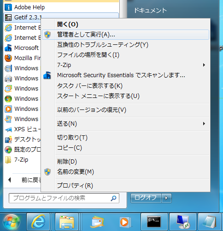This screenshot has height=231, width=223.
Task: Open Windows Explorer from taskbar
Action: [67, 222]
